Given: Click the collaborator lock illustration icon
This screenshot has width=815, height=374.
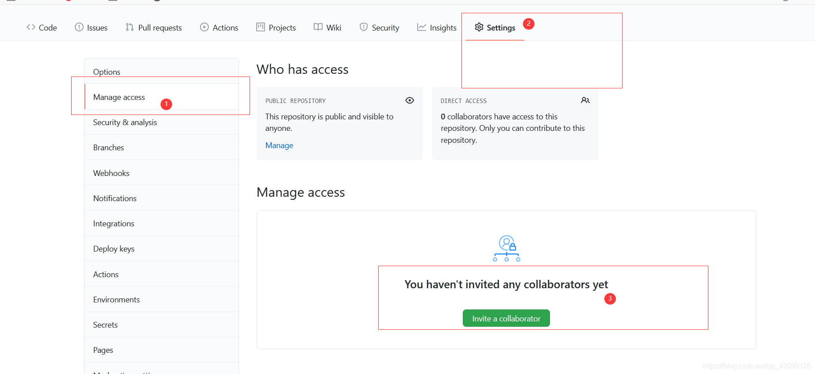Looking at the screenshot, I should [507, 248].
